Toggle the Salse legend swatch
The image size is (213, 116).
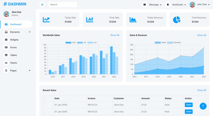158,43
